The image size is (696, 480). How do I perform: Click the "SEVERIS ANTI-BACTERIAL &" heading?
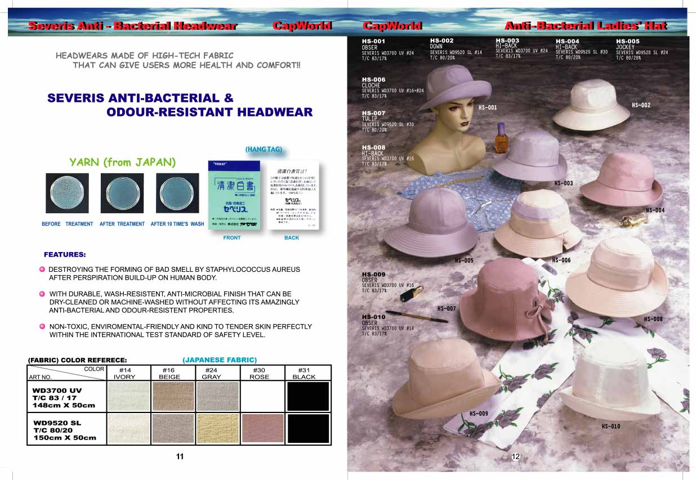pos(140,98)
